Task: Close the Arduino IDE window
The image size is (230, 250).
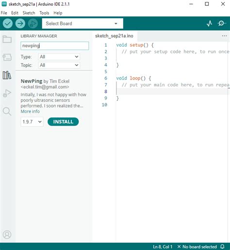Action: (x=223, y=4)
